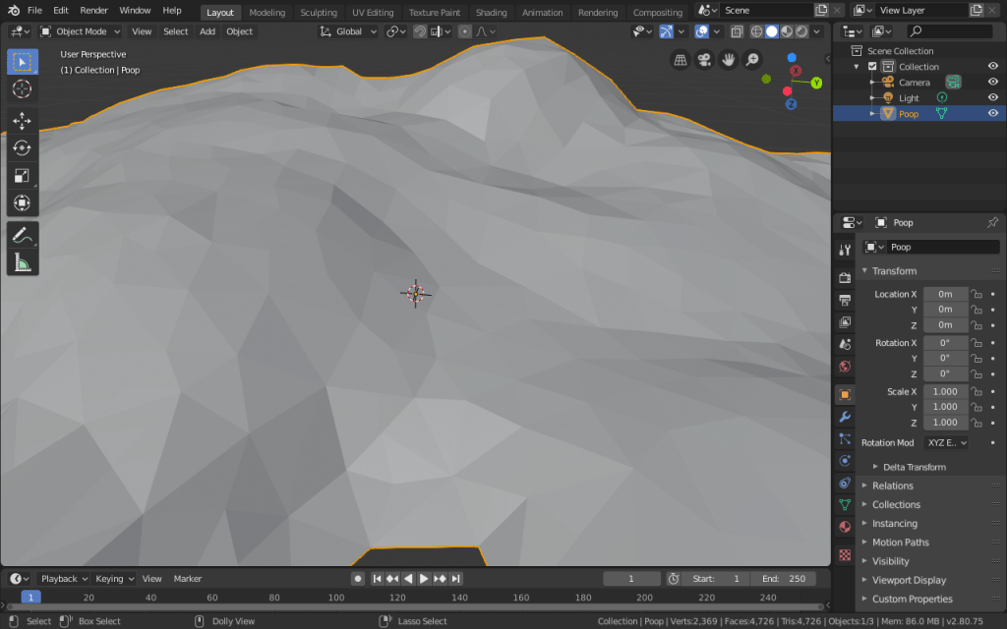This screenshot has height=629, width=1007.
Task: Jump to the end of the animation
Action: click(x=455, y=578)
